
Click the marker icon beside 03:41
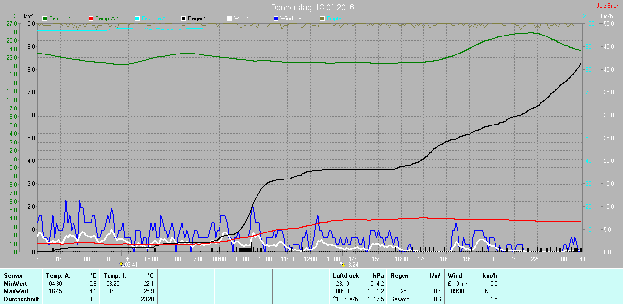[122, 265]
